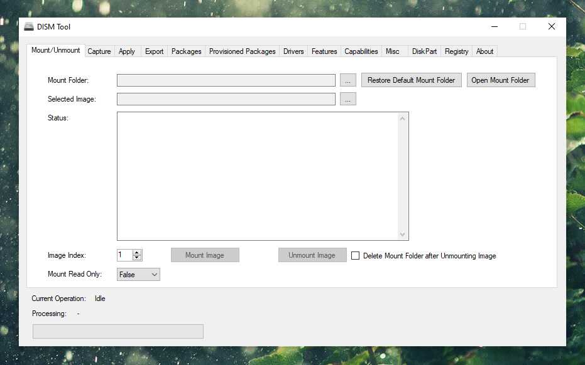Open the Capabilities tab
Screen dimensions: 585x365
click(x=361, y=51)
